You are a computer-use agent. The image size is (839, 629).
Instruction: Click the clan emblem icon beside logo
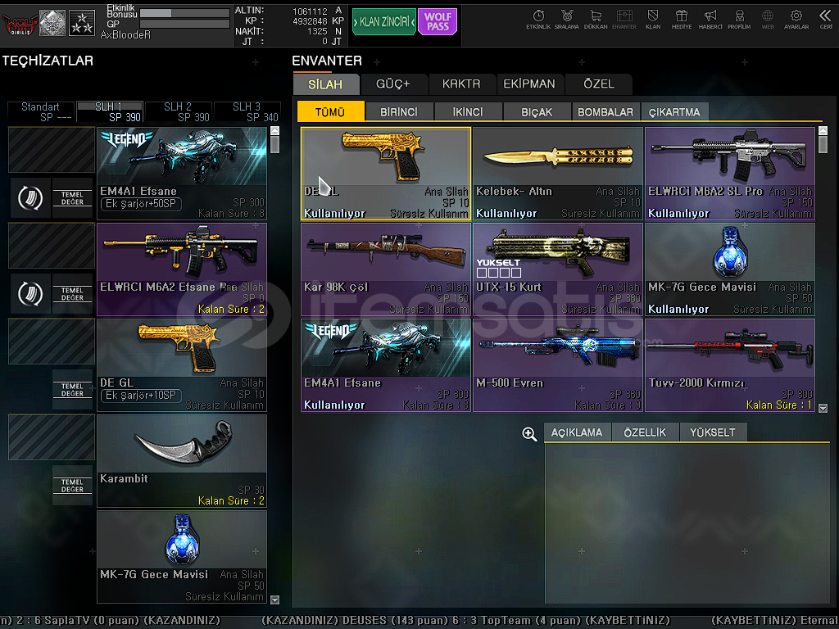52,23
